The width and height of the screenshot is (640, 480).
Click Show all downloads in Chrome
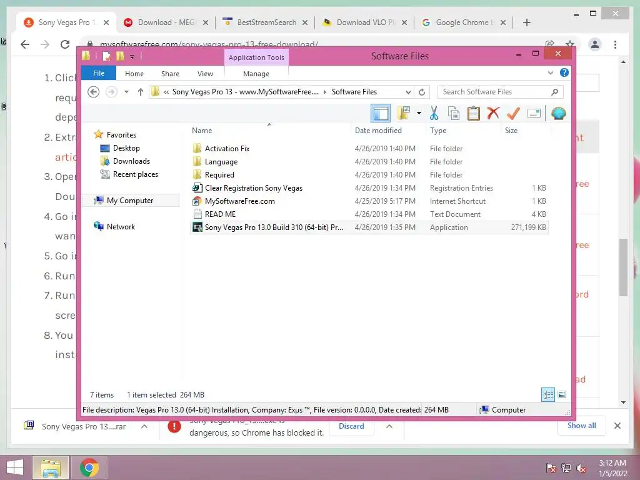coord(582,426)
